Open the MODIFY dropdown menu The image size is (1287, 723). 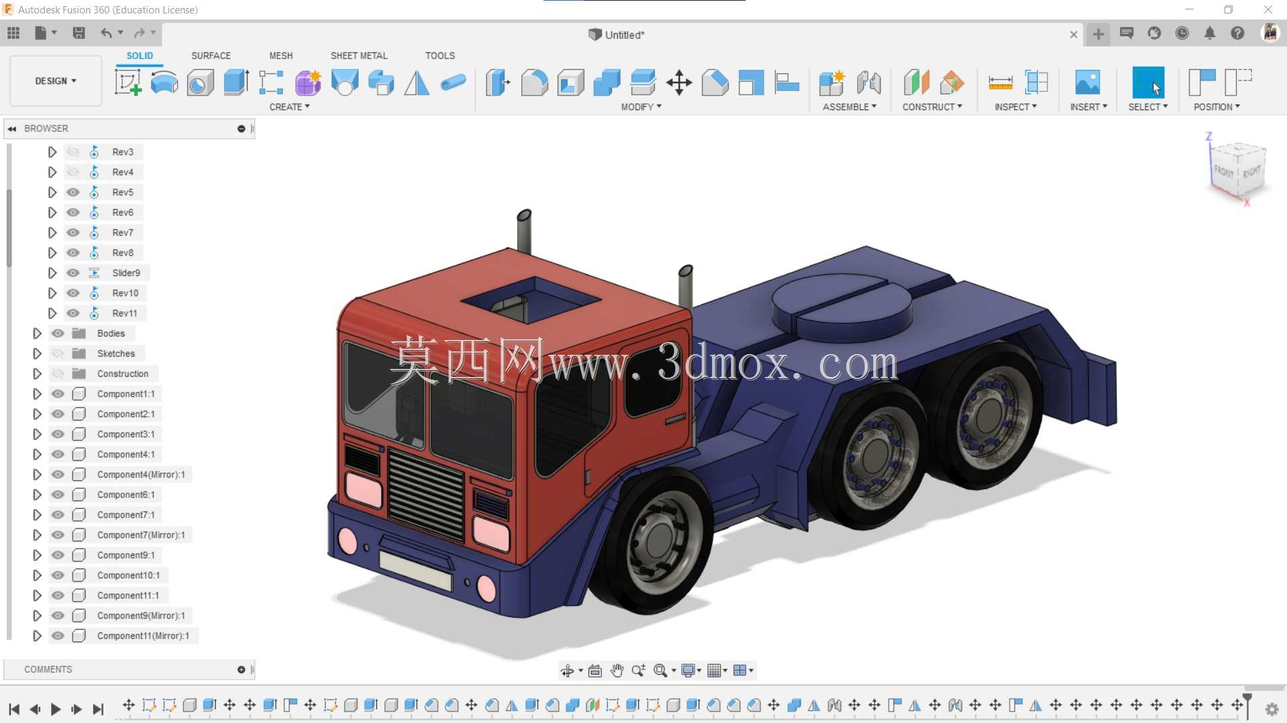point(641,107)
